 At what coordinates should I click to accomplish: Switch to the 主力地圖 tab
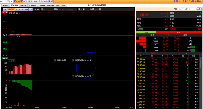[x=41, y=6]
